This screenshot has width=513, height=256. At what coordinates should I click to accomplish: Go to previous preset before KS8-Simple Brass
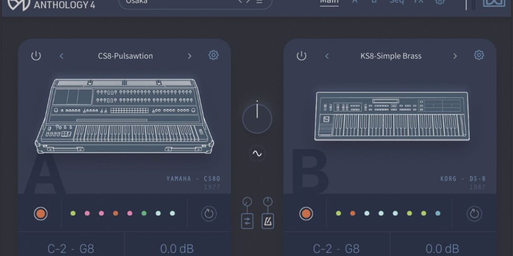[x=327, y=56]
